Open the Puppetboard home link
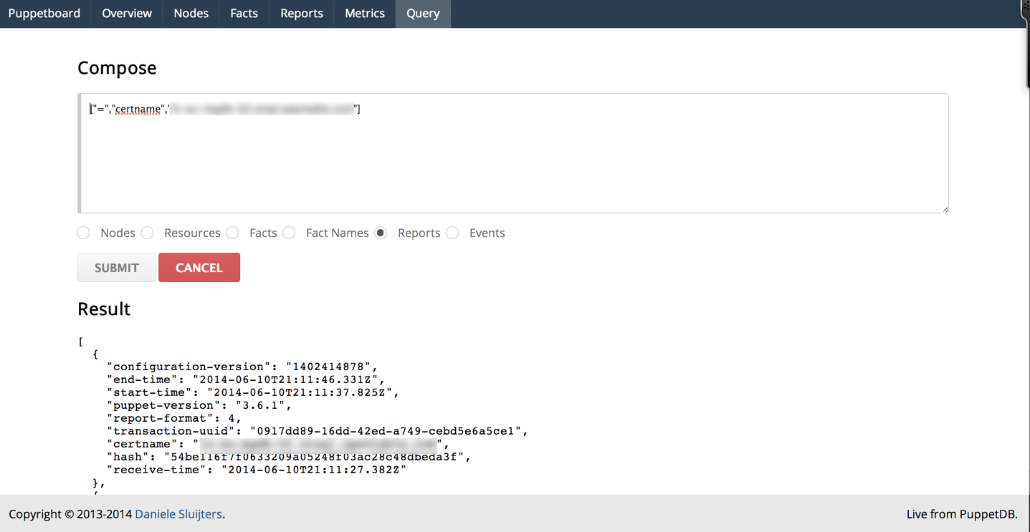The width and height of the screenshot is (1030, 532). click(44, 14)
